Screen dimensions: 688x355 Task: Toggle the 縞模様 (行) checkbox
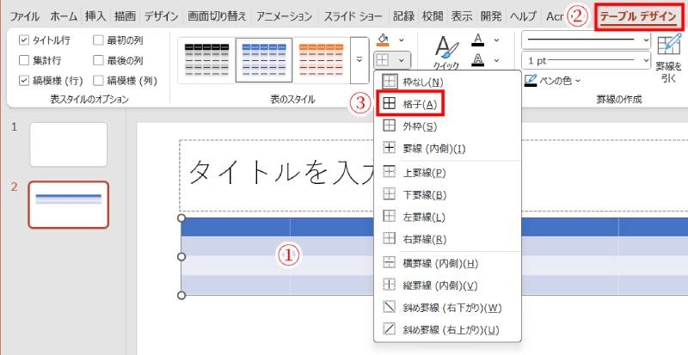(24, 80)
